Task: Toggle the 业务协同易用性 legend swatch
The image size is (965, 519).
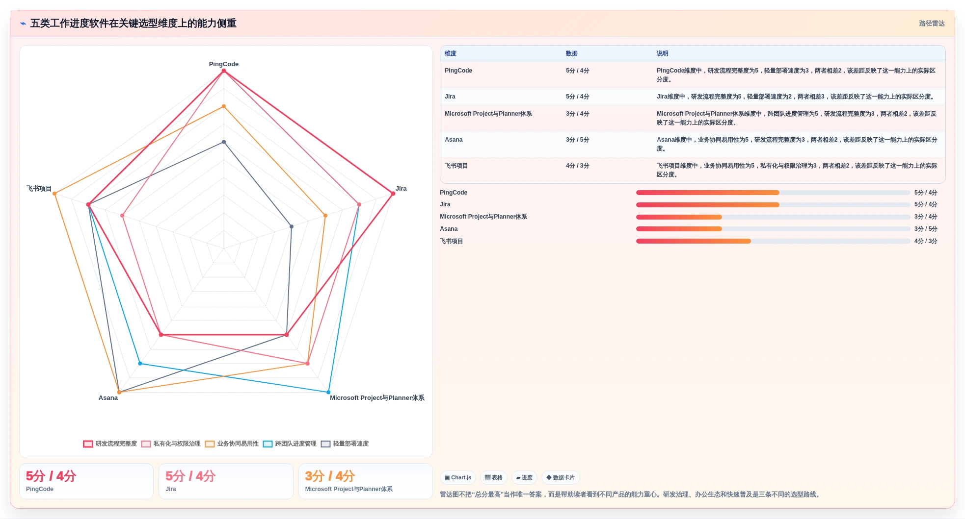Action: (210, 444)
